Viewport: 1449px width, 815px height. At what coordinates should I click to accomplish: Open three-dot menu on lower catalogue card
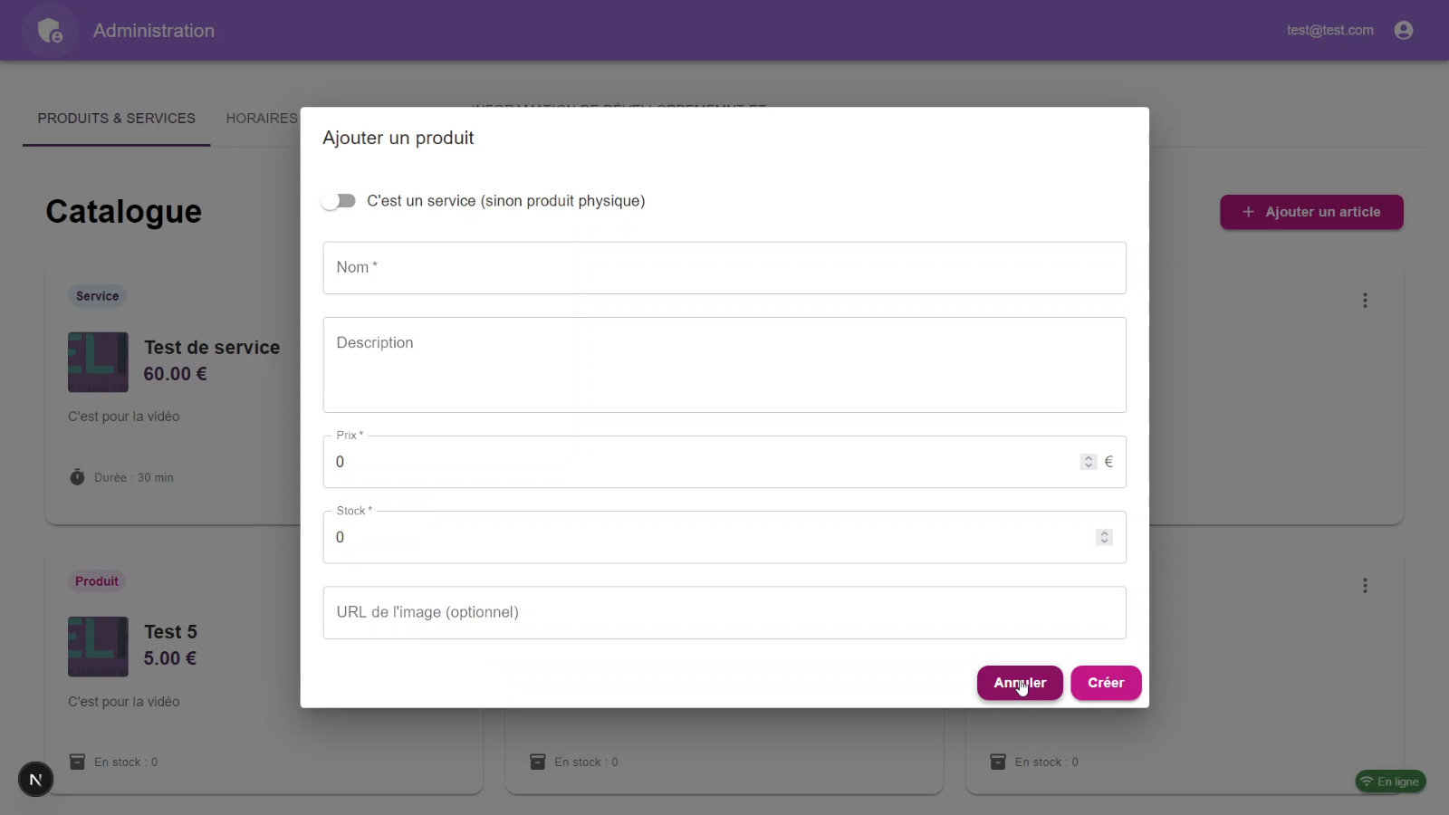(1365, 586)
